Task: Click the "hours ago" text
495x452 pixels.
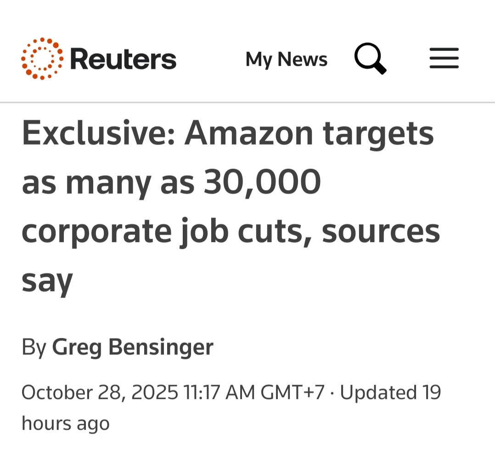Action: 66,423
